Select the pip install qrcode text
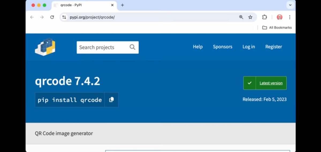The height and width of the screenshot is (152, 321). [x=70, y=100]
